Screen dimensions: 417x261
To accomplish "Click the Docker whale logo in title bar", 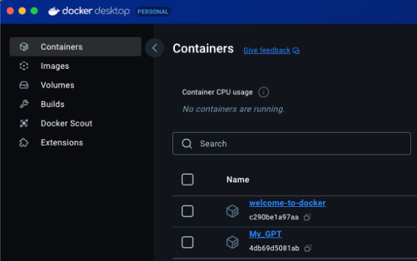I will [54, 11].
